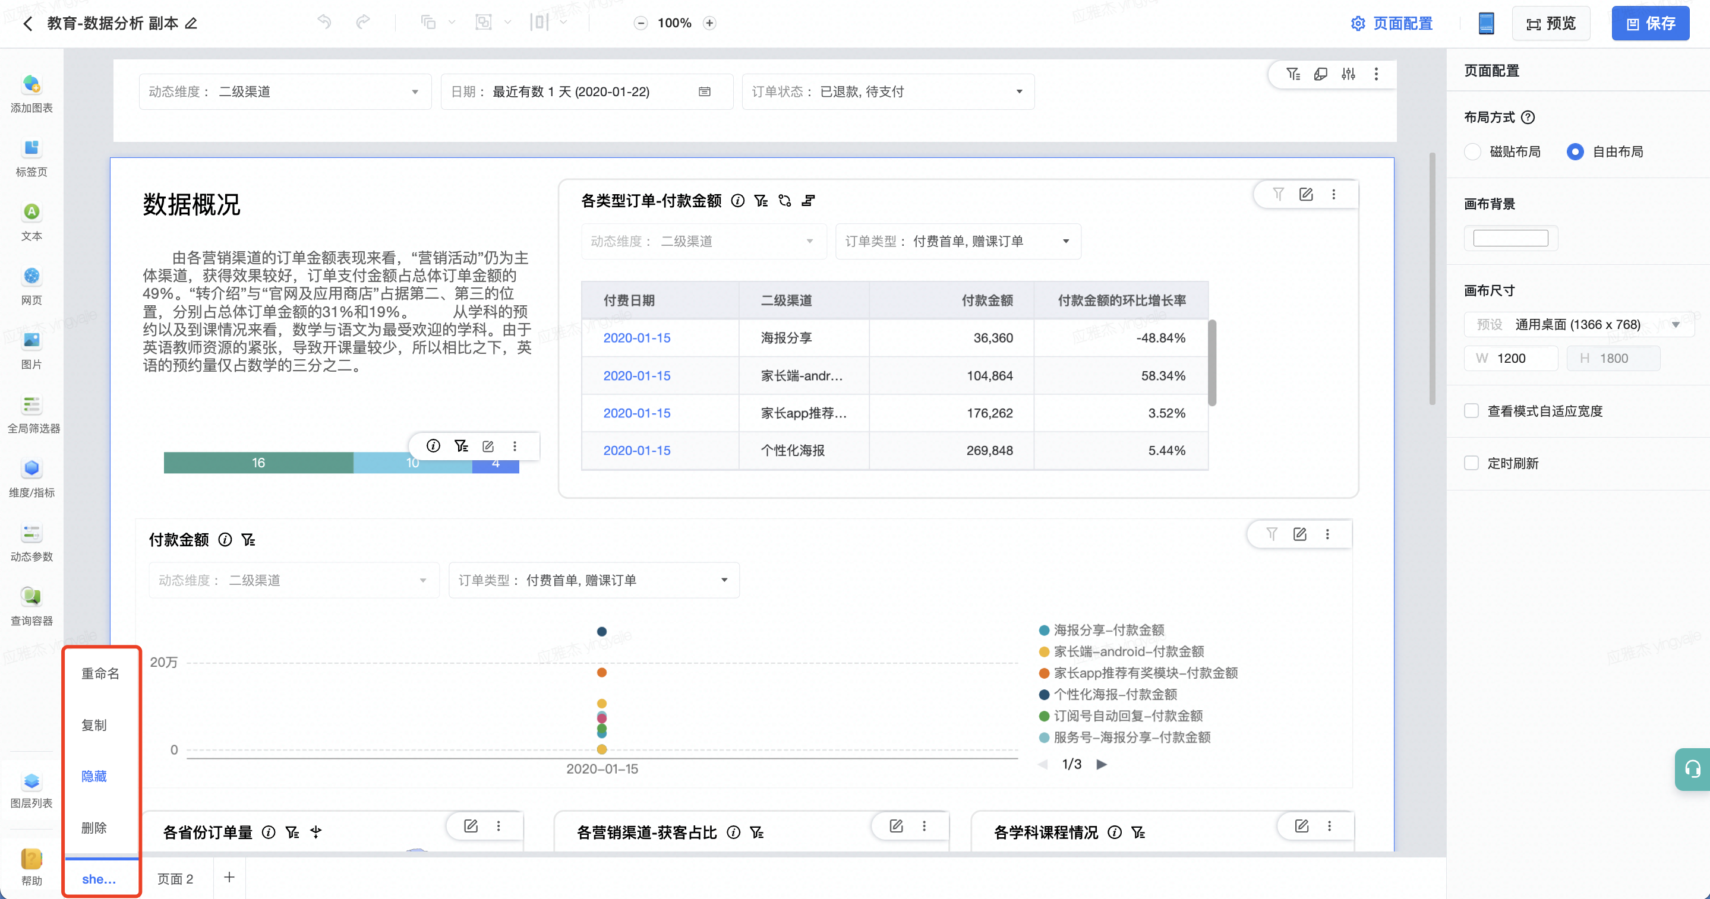The image size is (1710, 899).
Task: Click filter icon in top filter toolbar
Action: click(x=1293, y=74)
